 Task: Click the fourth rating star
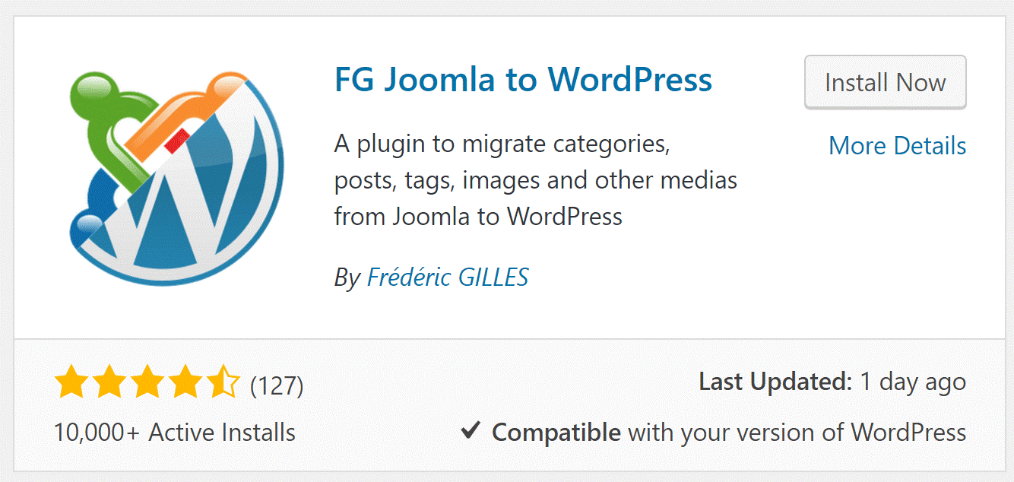pyautogui.click(x=185, y=382)
